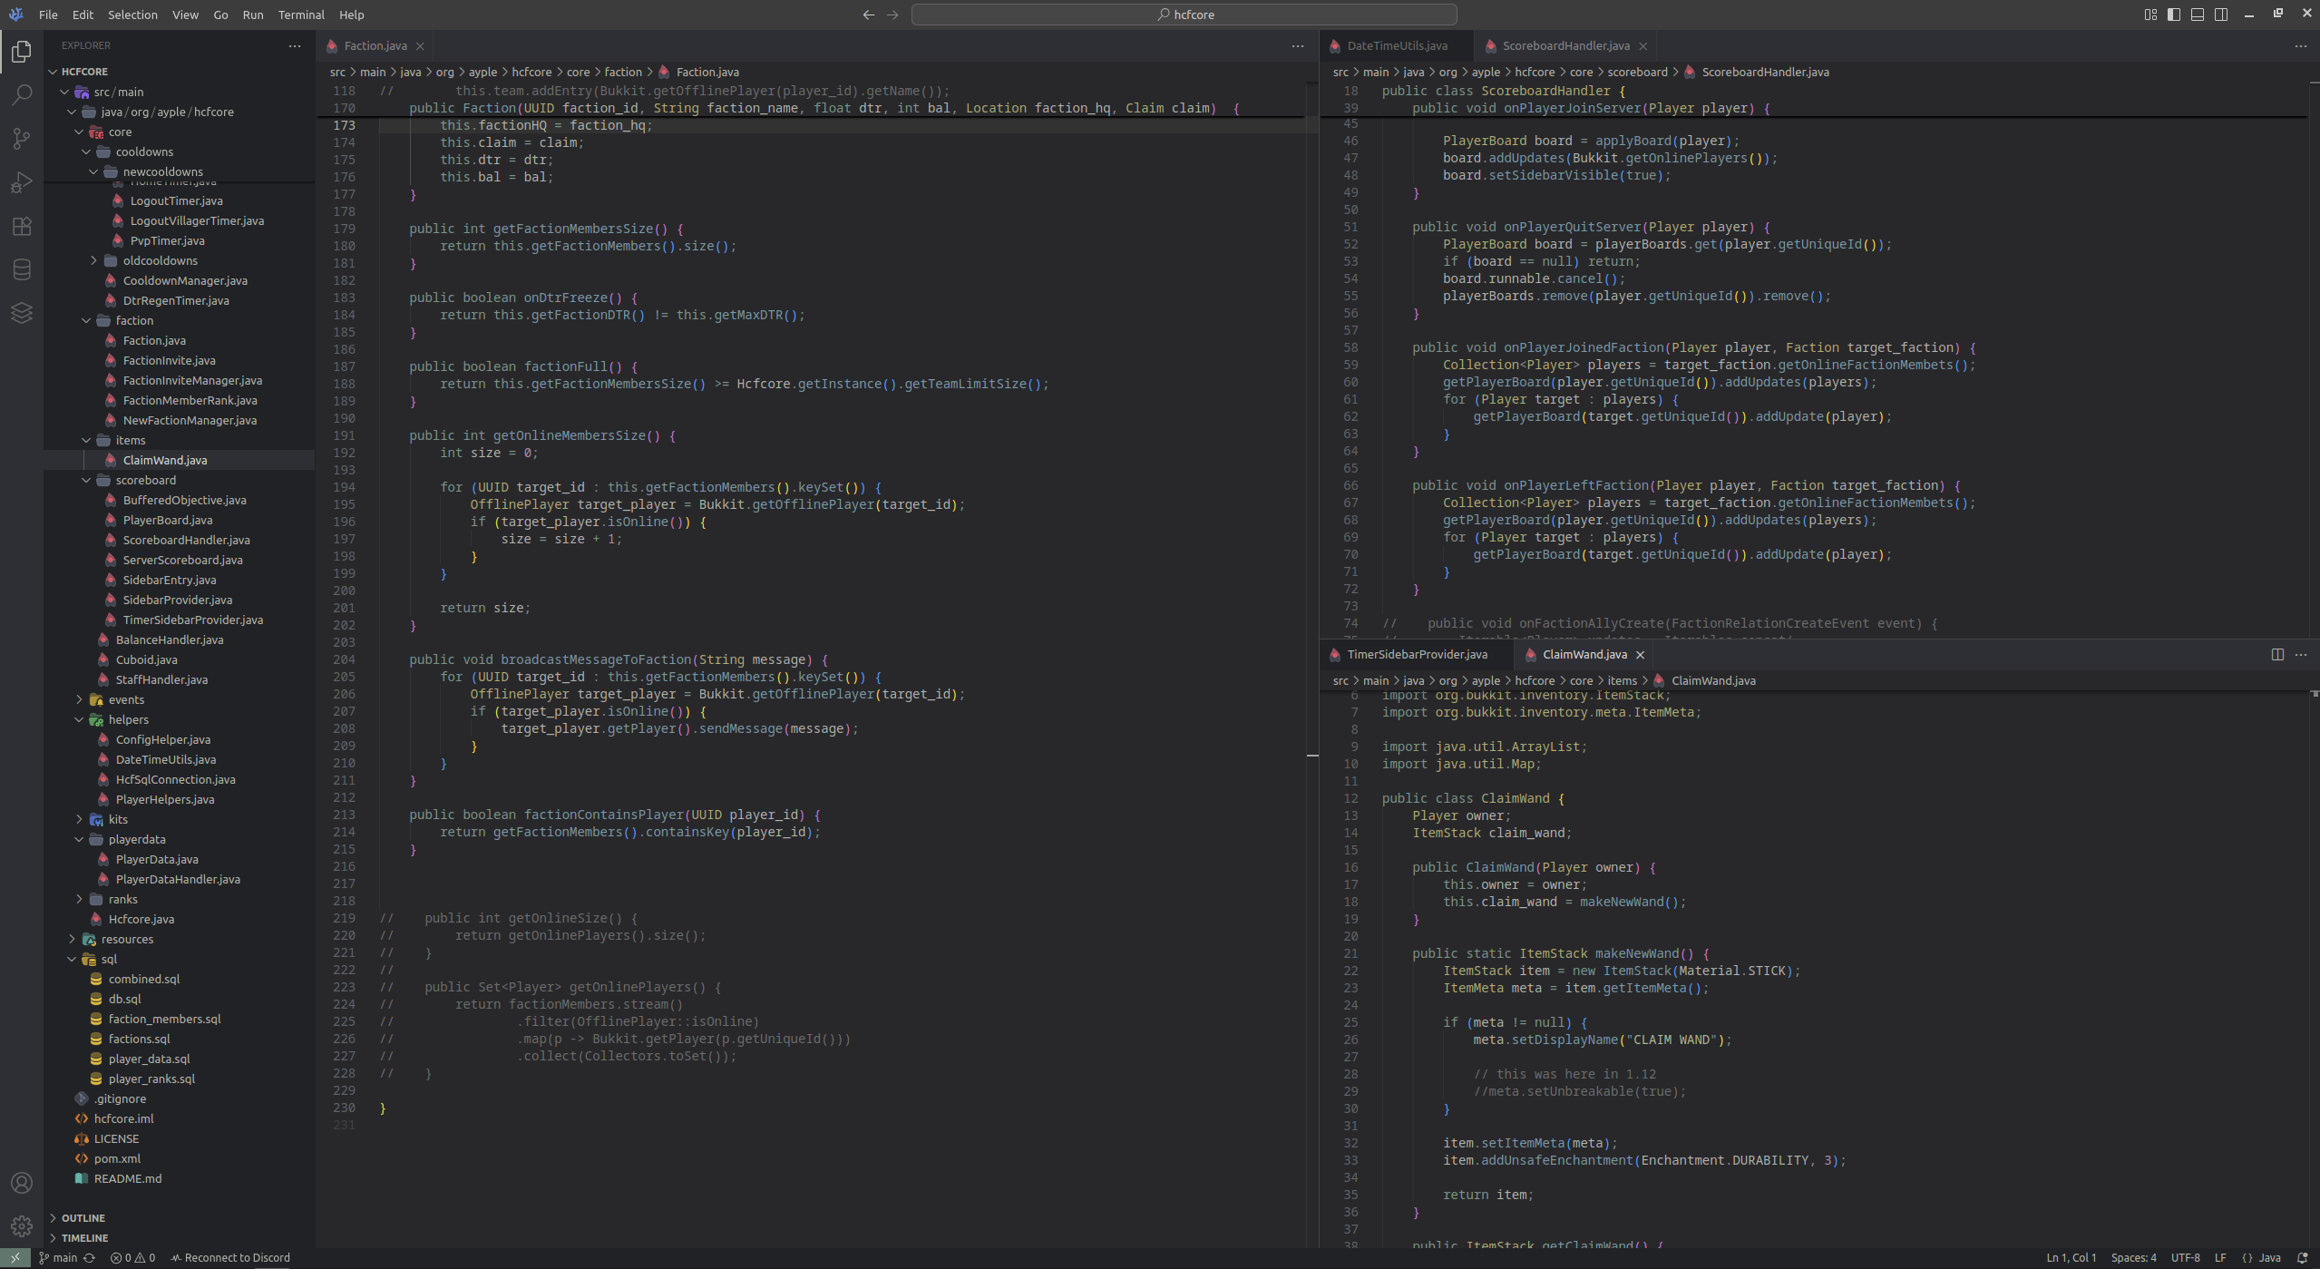Toggle the bottom panel visibility
This screenshot has width=2320, height=1269.
point(2198,15)
